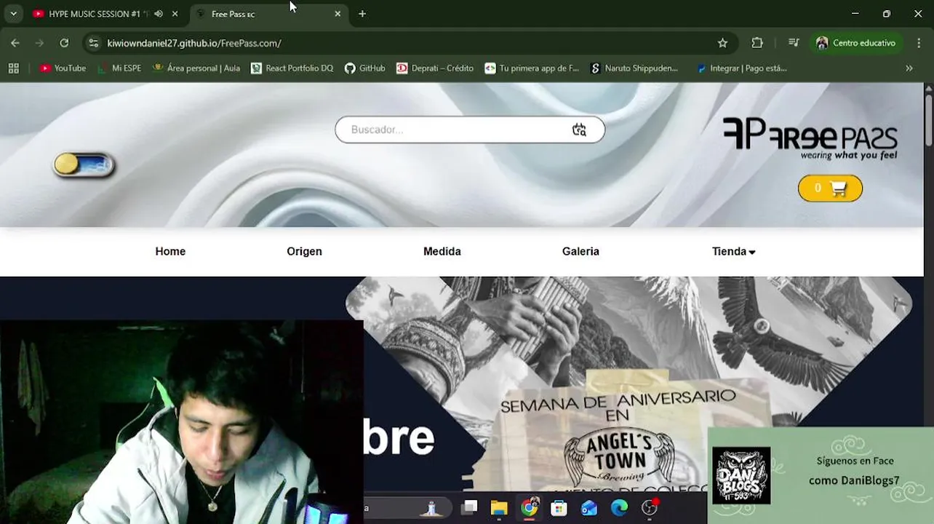
Task: Open Task View in taskbar
Action: (470, 507)
